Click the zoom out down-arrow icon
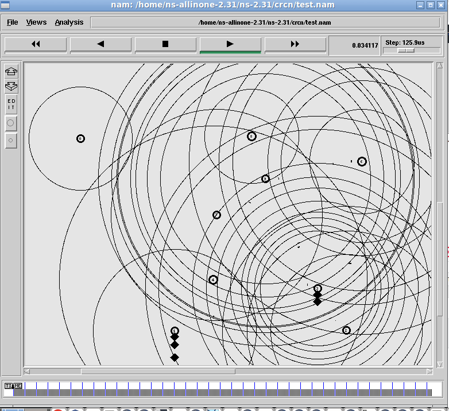The image size is (449, 411). (11, 87)
